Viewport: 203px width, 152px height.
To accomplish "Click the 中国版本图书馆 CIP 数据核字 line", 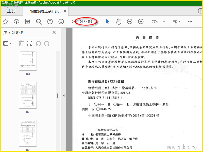I will pos(124,116).
